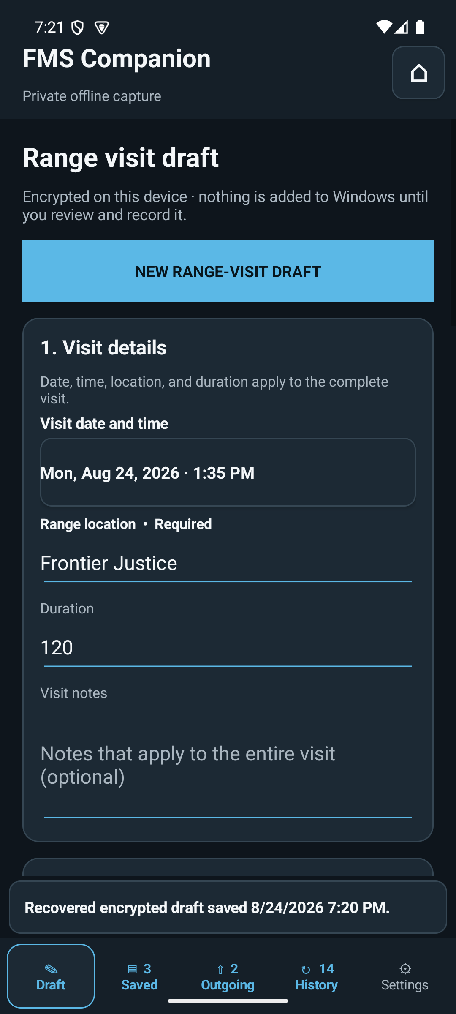456x1014 pixels.
Task: Open the Draft tab pencil icon
Action: [51, 968]
